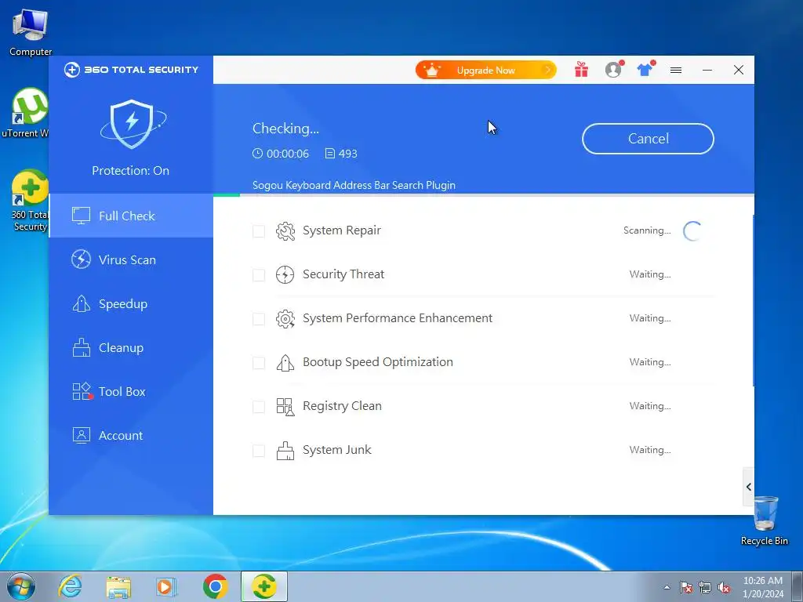Open Windows Media Player from taskbar
The image size is (803, 602).
coord(166,586)
